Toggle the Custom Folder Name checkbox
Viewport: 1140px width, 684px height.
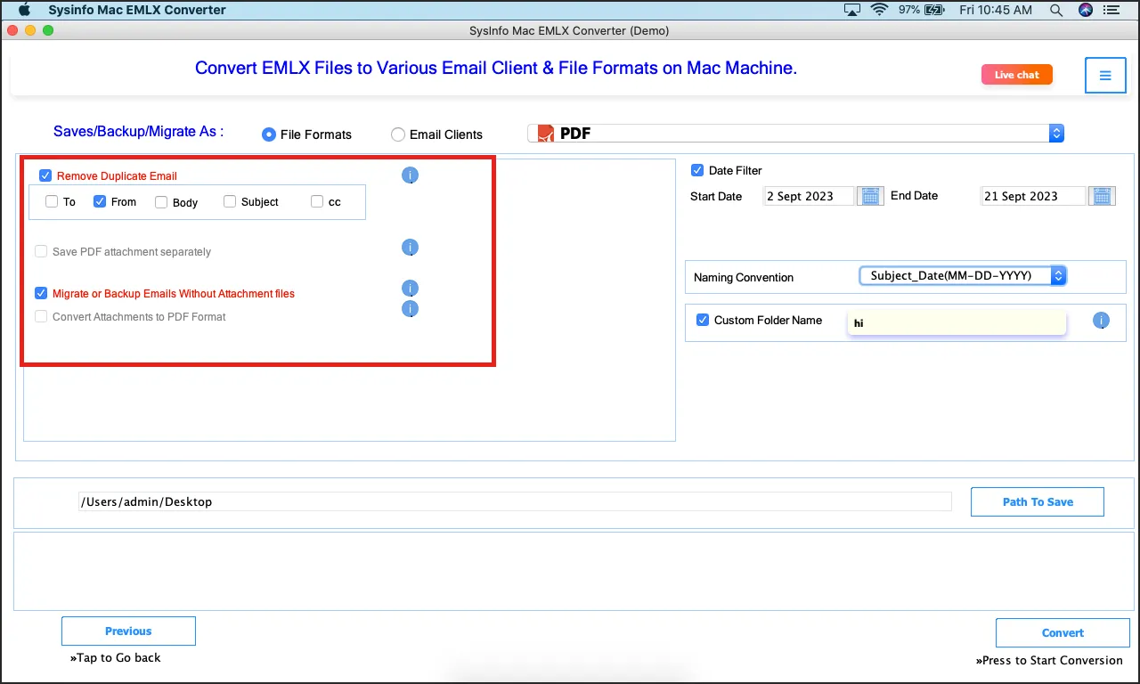pos(703,320)
